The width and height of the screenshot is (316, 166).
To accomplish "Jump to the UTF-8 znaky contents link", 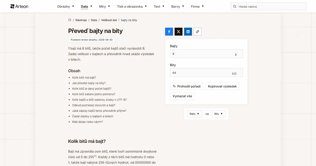I will [100, 100].
